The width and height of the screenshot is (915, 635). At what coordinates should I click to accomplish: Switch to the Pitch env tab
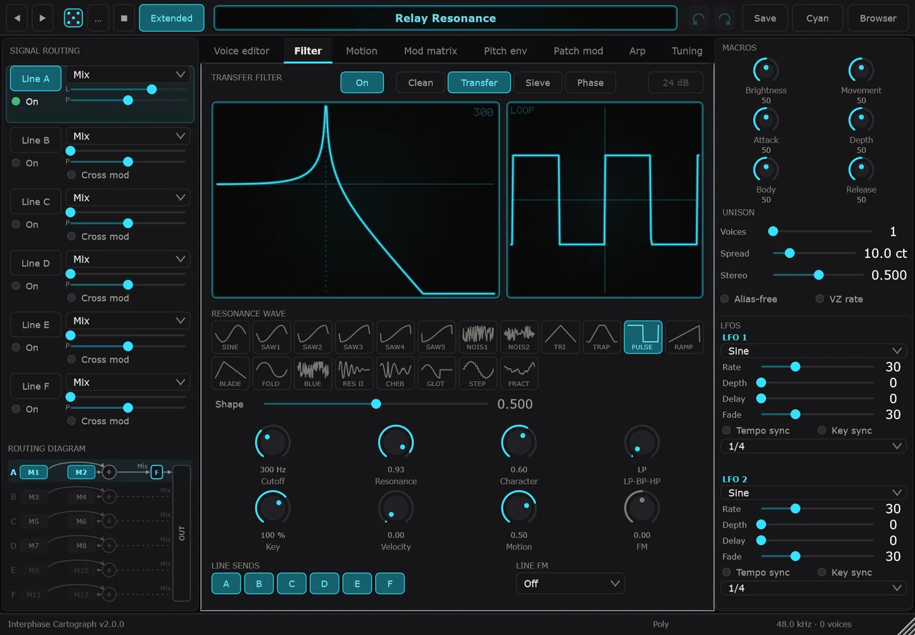coord(505,51)
